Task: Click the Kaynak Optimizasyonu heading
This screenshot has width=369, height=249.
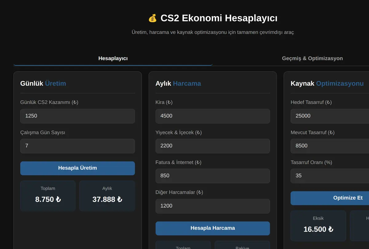Action: pos(327,84)
